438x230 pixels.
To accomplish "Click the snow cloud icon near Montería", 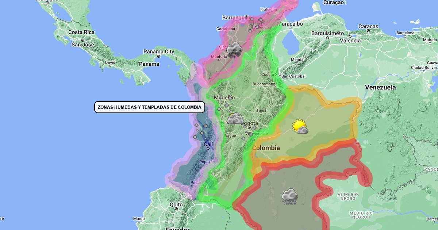I will (234, 49).
